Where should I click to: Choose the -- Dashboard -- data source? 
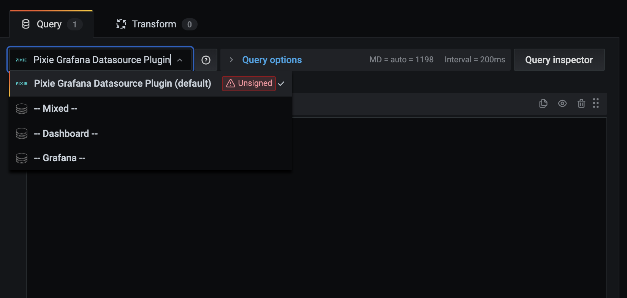pyautogui.click(x=150, y=133)
